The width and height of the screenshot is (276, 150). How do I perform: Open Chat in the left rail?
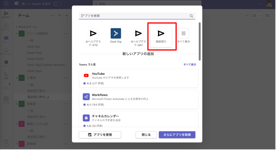(x=6, y=27)
